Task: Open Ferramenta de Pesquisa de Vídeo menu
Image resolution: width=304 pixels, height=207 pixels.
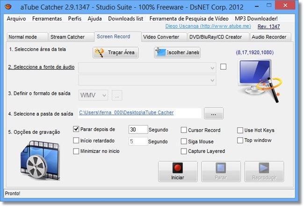Action: point(189,19)
